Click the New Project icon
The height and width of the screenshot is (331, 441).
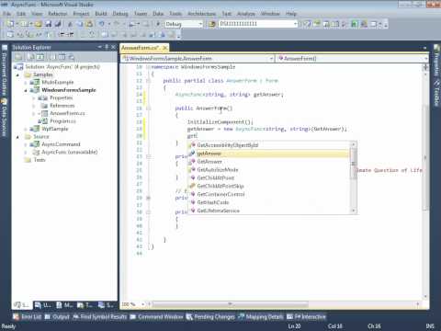coord(10,24)
